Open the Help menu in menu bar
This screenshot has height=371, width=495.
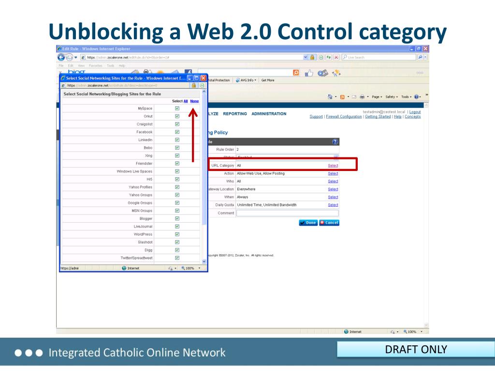pyautogui.click(x=122, y=66)
